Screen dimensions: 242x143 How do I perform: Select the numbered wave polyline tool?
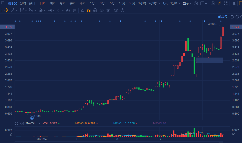pos(31,10)
